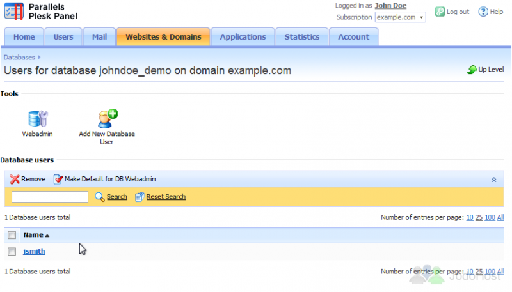Click the red Remove icon
This screenshot has width=512, height=292.
pyautogui.click(x=15, y=180)
